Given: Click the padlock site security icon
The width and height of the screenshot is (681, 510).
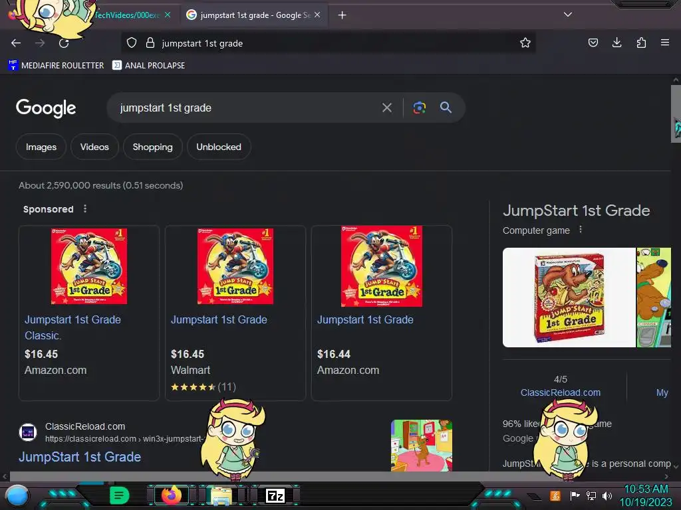Looking at the screenshot, I should pos(150,43).
